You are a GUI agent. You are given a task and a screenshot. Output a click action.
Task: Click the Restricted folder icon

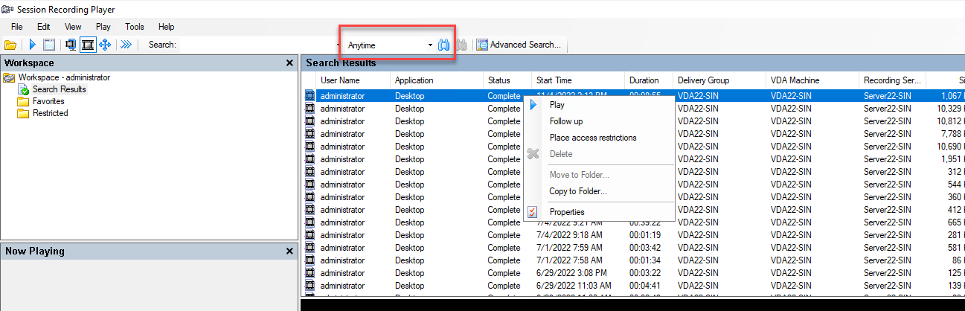point(23,113)
